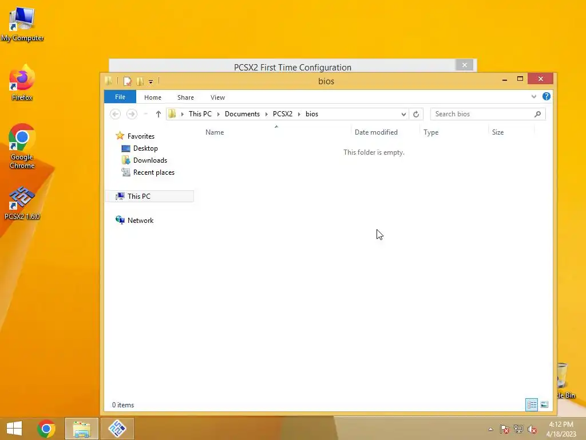Image resolution: width=586 pixels, height=440 pixels.
Task: Click the Forward navigation arrow
Action: coord(132,114)
